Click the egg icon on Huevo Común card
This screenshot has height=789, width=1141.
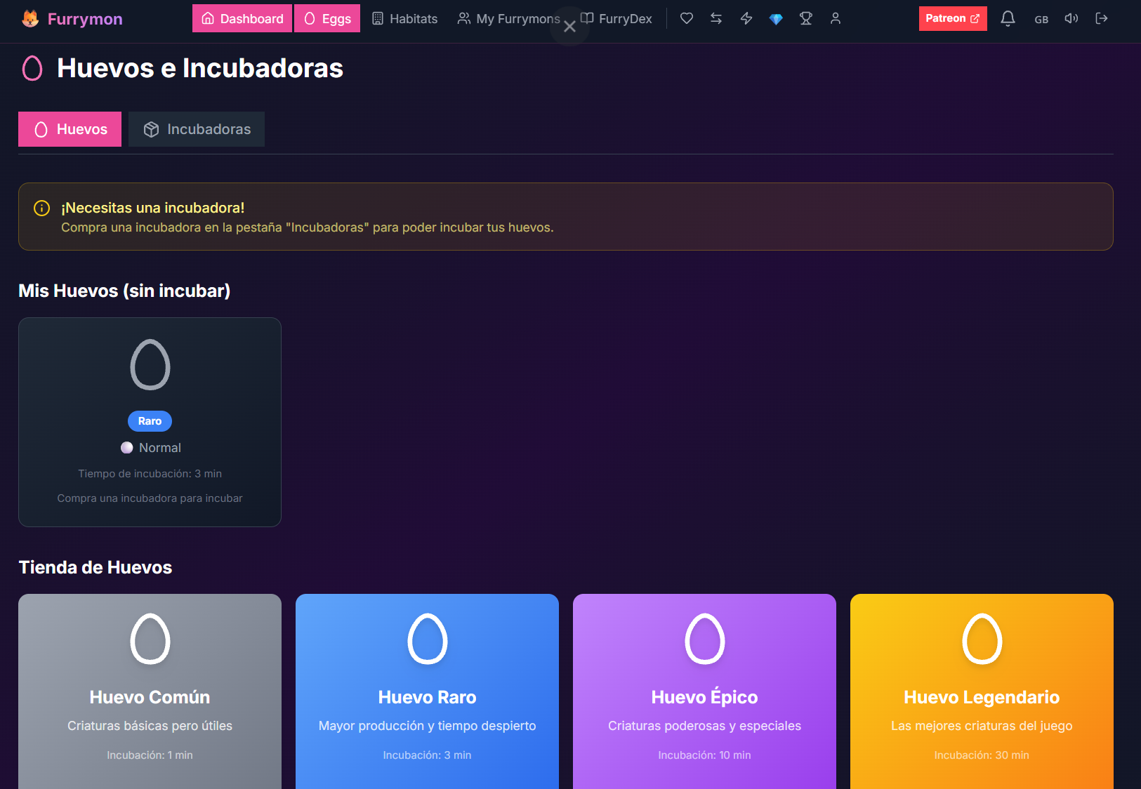click(150, 639)
